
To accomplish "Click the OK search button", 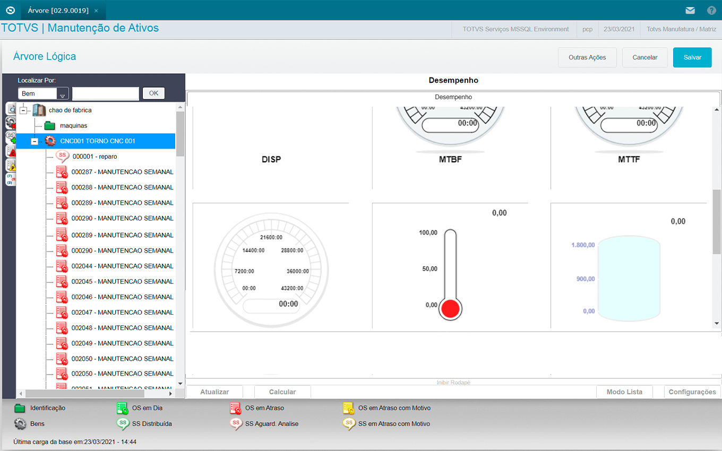I will coord(153,93).
